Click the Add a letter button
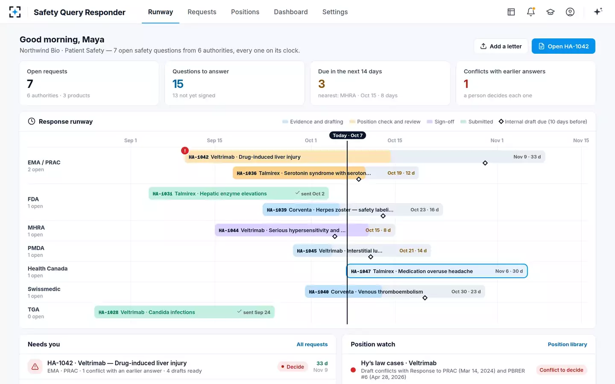Image resolution: width=615 pixels, height=384 pixels. click(x=501, y=46)
